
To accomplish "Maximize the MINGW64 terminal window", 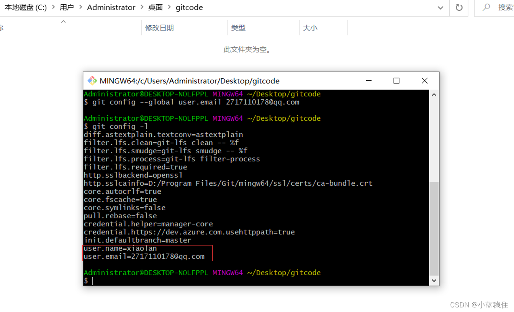I will [396, 81].
